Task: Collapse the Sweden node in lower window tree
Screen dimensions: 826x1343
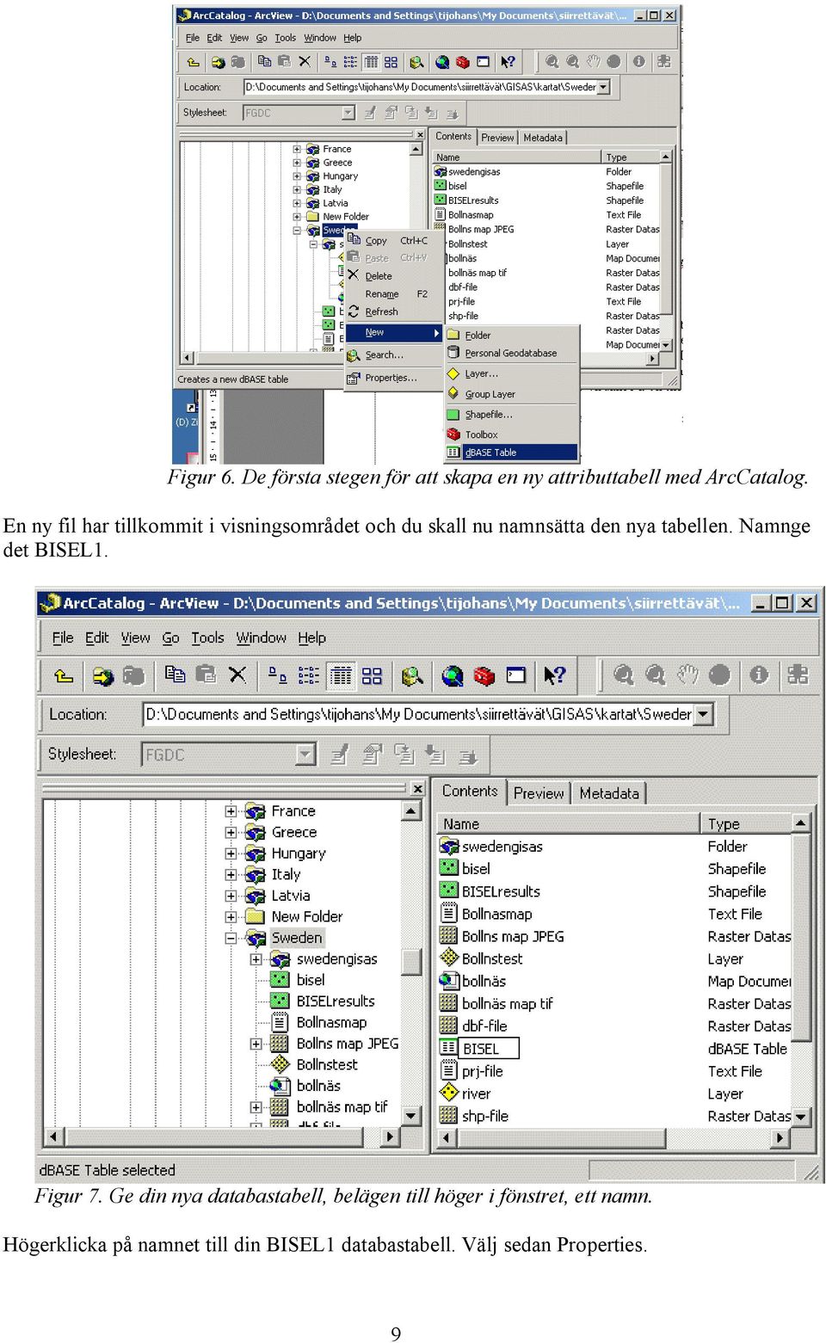Action: pos(231,938)
